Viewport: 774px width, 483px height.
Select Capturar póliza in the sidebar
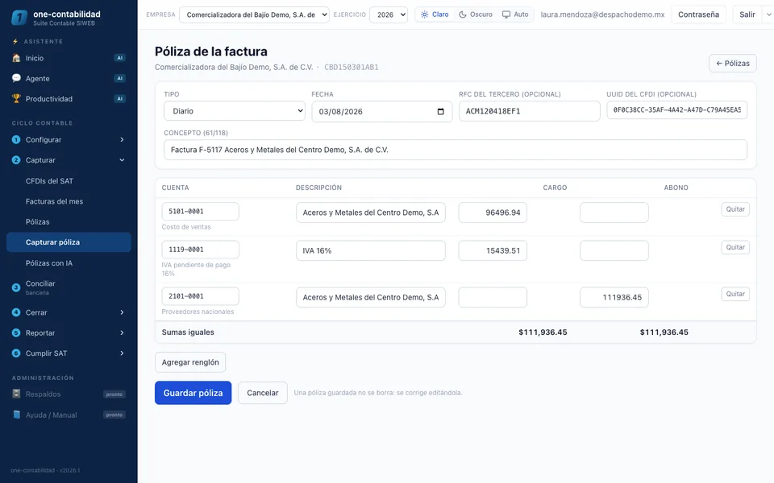pyautogui.click(x=69, y=242)
